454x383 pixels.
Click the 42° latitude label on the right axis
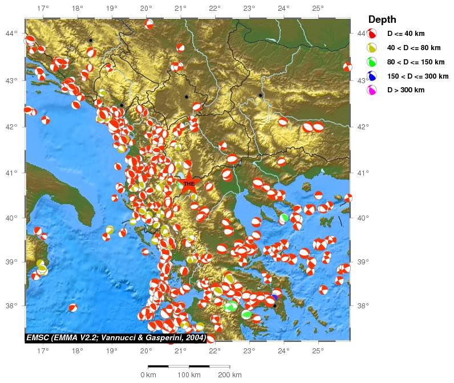tap(363, 127)
